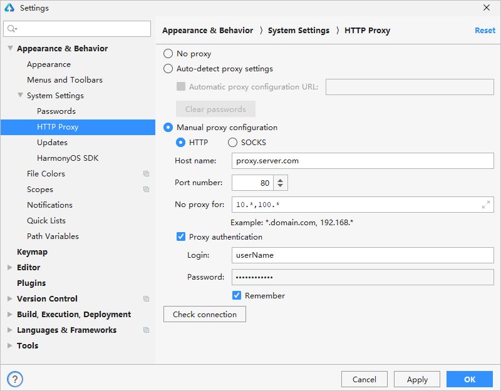The image size is (501, 391).
Task: Click the copy icon beside Scopes
Action: (x=146, y=190)
